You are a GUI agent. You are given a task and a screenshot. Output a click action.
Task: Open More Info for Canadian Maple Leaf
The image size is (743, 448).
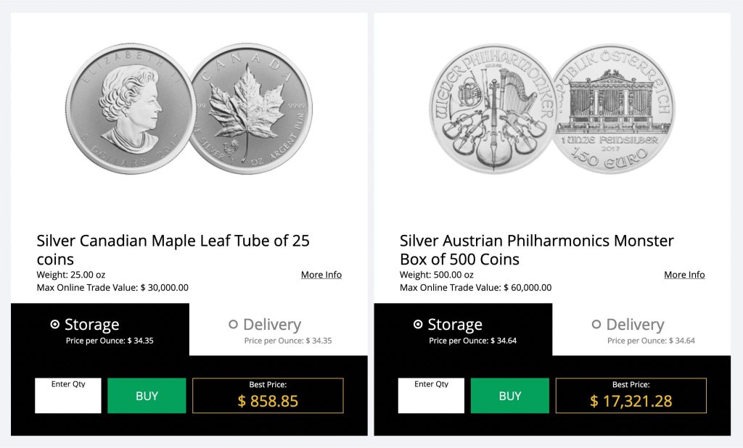pyautogui.click(x=321, y=275)
